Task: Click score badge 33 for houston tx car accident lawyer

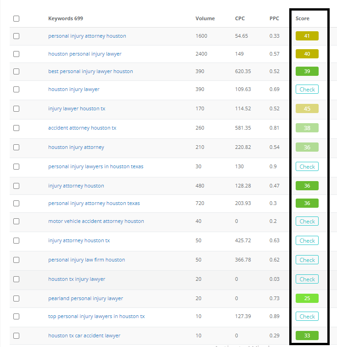Action: [307, 336]
